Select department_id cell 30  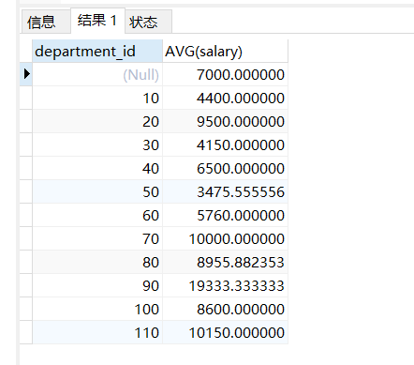click(97, 144)
